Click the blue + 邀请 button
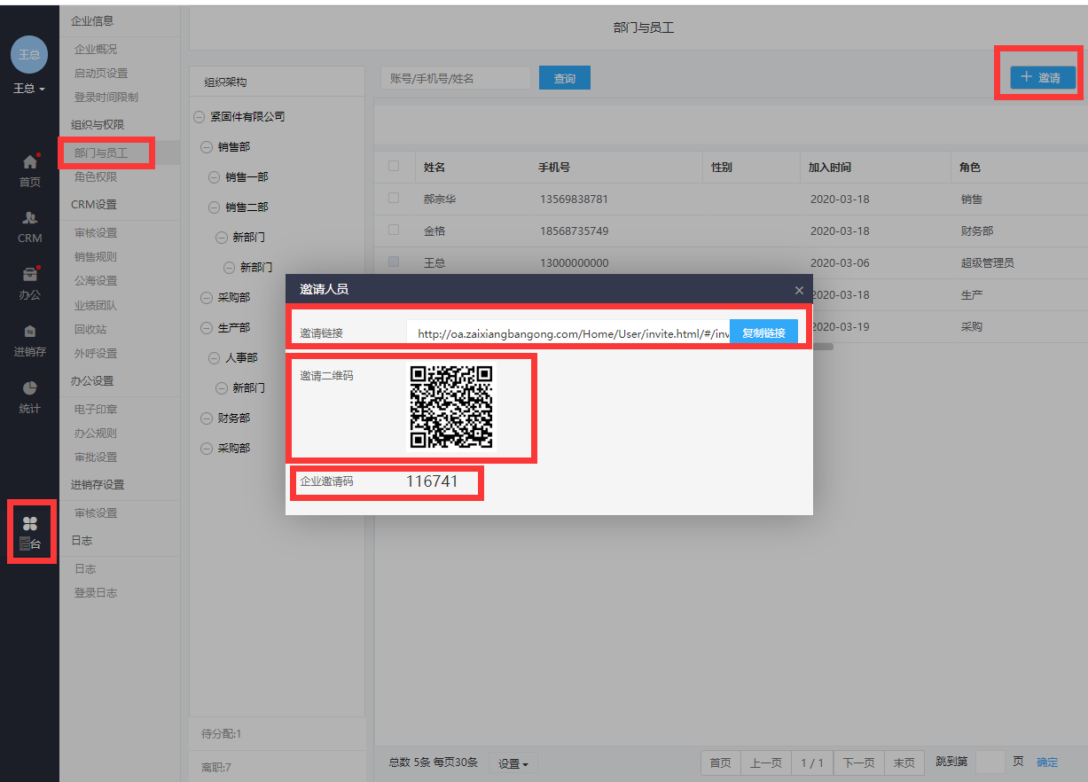1088x782 pixels. pos(1043,77)
